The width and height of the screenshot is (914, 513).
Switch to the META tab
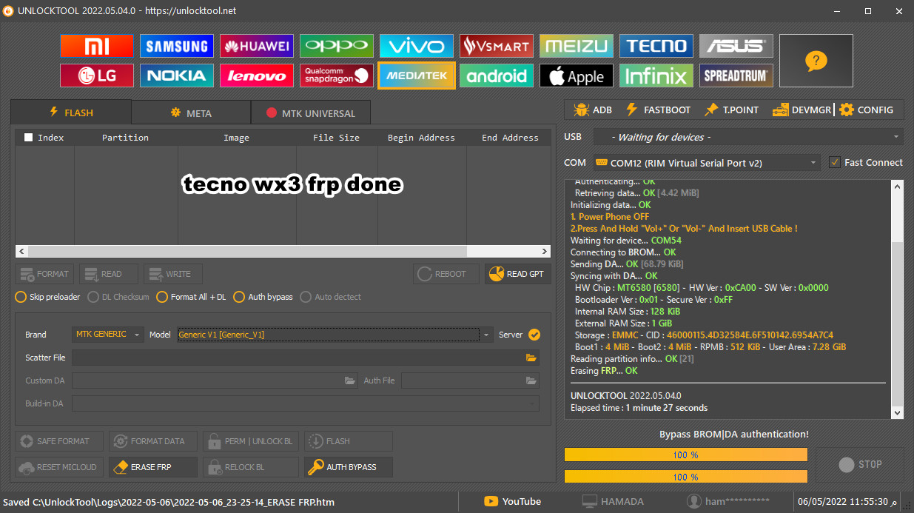click(191, 113)
